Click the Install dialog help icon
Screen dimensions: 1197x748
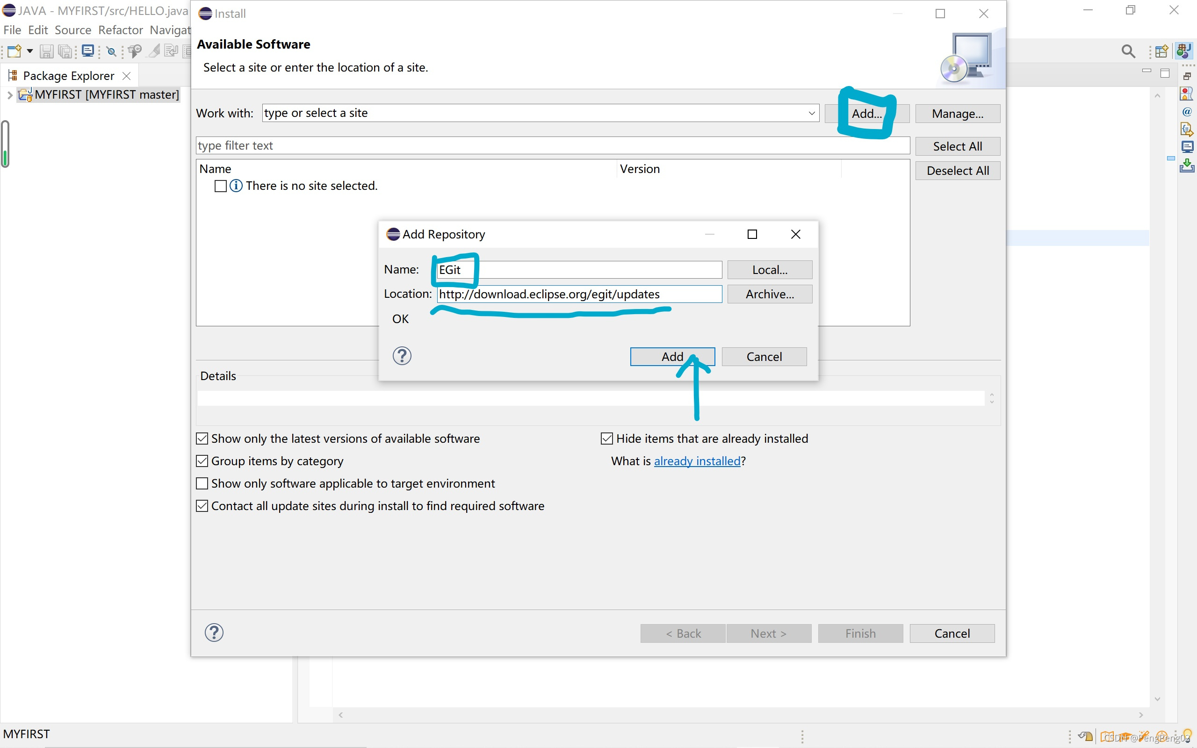(214, 633)
